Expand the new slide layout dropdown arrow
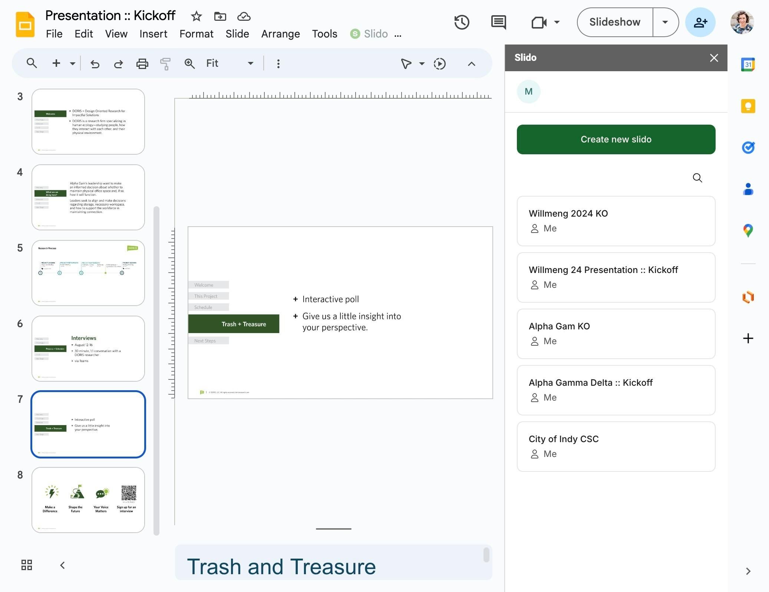 [73, 64]
